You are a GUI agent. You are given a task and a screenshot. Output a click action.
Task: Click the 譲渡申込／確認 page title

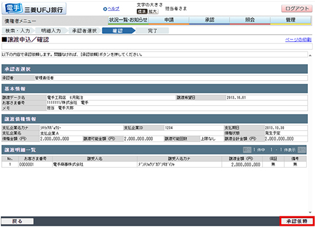(26, 40)
